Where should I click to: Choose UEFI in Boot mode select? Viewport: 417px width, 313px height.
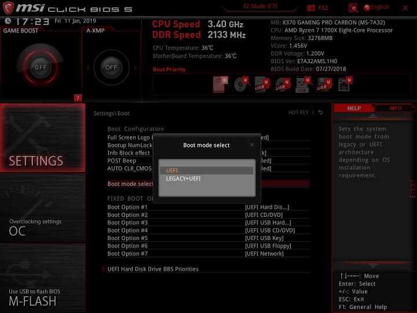(x=207, y=170)
